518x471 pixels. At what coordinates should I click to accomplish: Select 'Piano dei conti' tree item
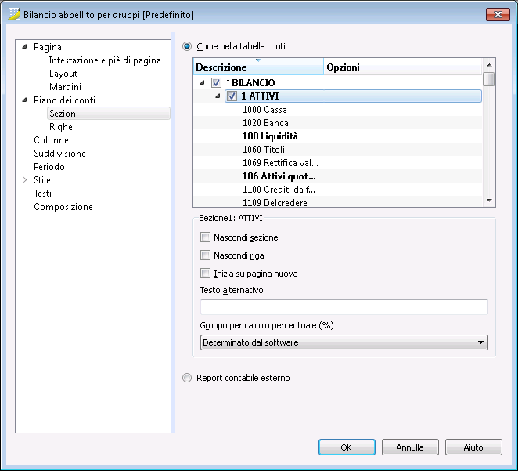(x=64, y=100)
